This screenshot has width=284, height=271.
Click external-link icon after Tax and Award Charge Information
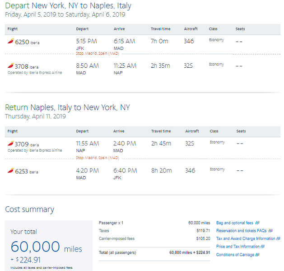[278, 238]
